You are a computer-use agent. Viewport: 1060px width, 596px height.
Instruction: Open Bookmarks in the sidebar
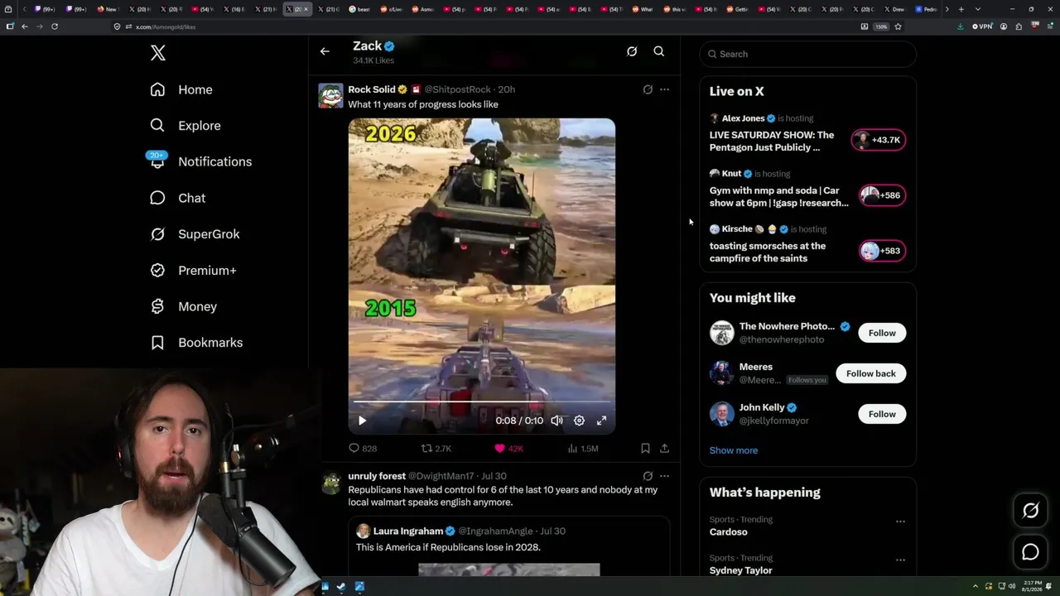pyautogui.click(x=196, y=343)
